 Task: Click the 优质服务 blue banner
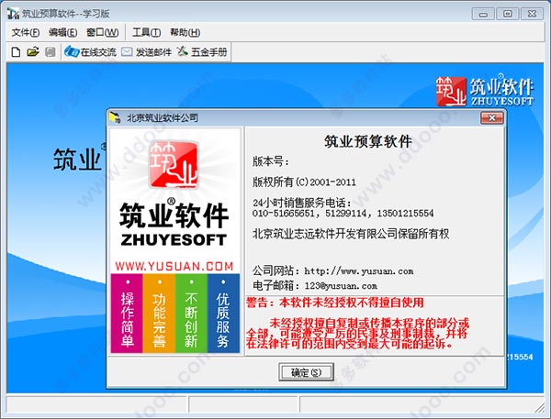(x=223, y=314)
